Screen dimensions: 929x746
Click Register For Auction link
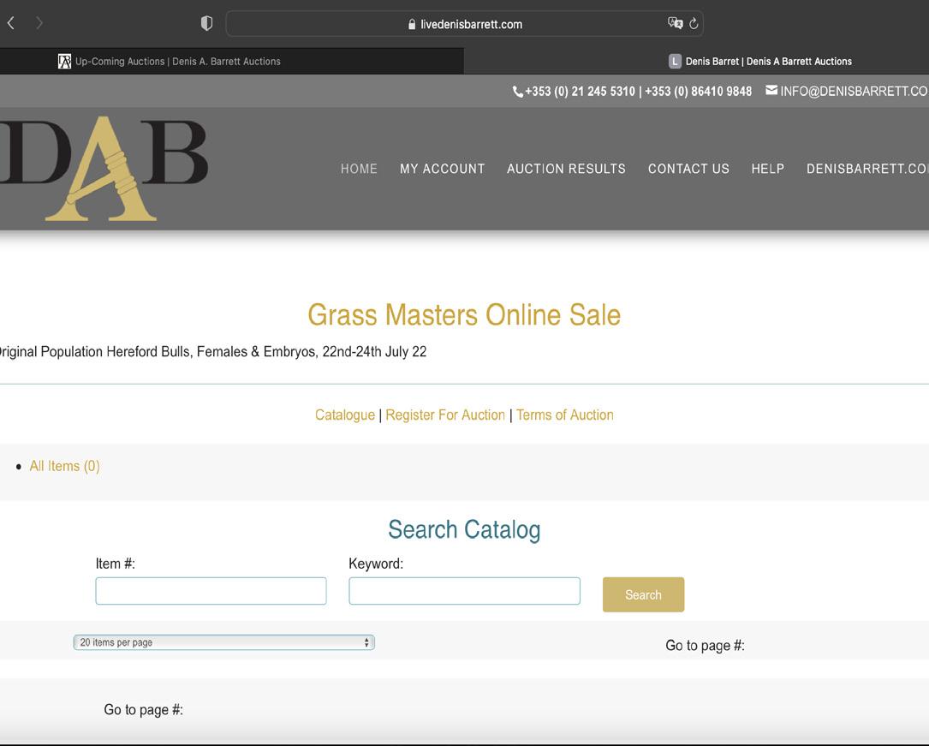pyautogui.click(x=445, y=415)
